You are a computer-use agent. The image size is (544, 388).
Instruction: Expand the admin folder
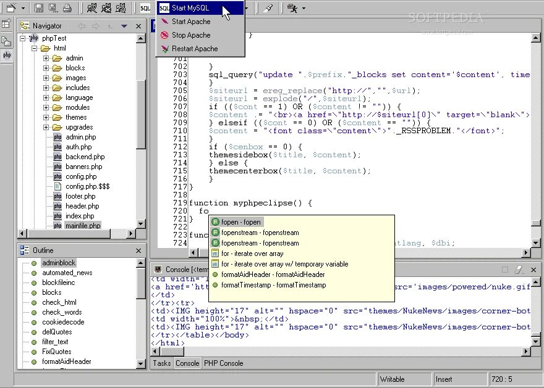(x=46, y=58)
